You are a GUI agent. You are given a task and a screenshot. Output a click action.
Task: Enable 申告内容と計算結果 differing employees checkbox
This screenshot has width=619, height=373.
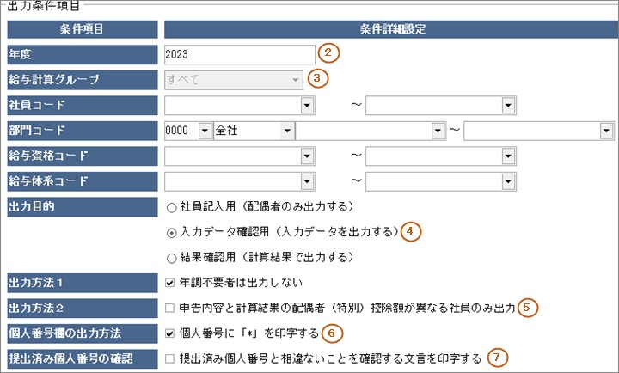170,308
